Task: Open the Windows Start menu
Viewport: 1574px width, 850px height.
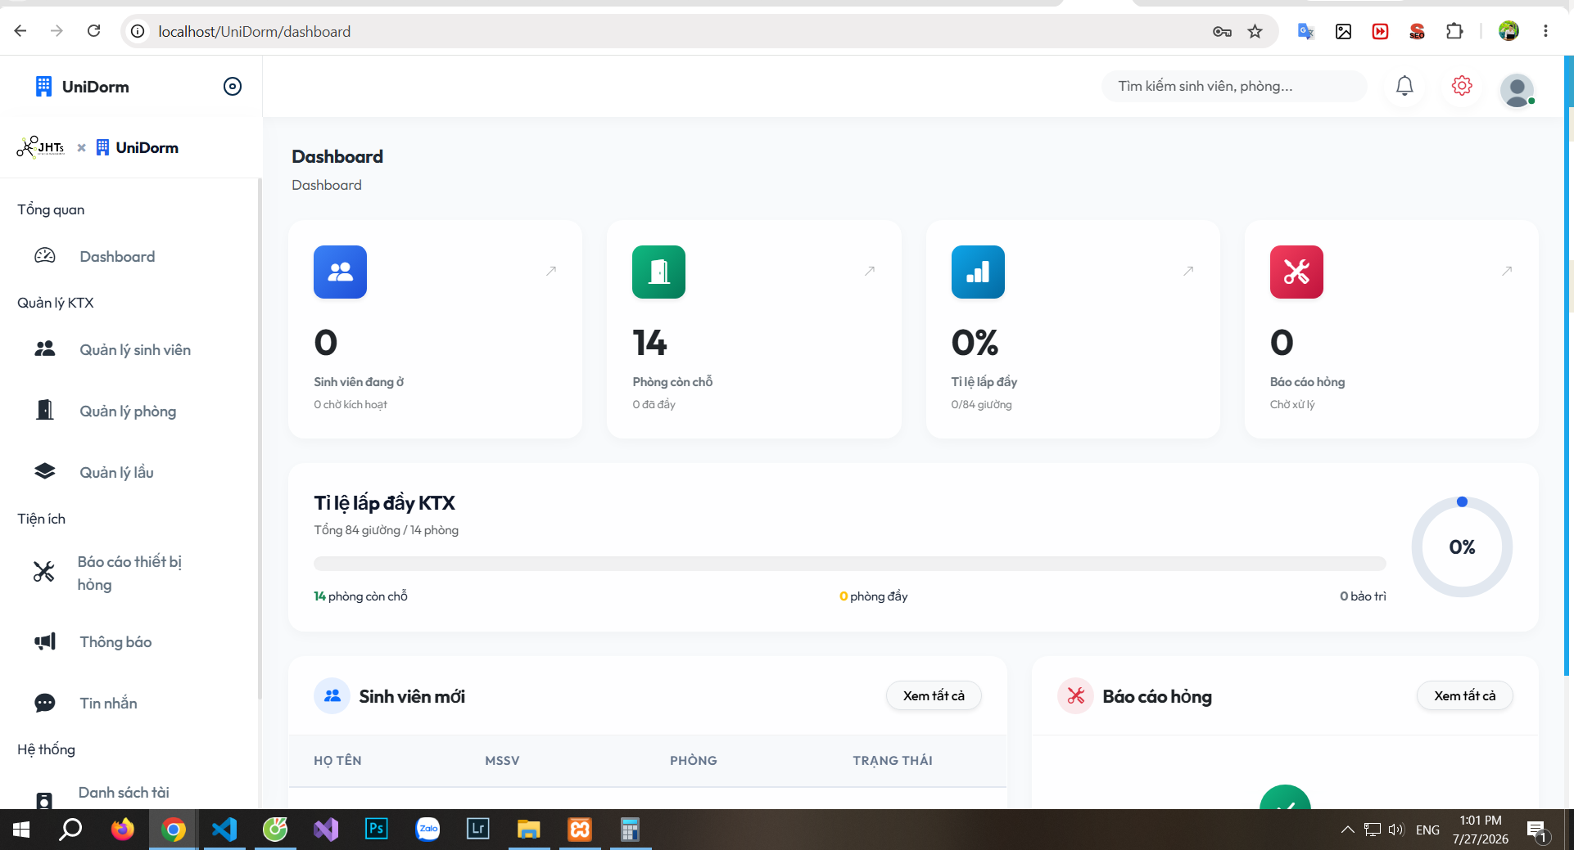Action: click(21, 830)
